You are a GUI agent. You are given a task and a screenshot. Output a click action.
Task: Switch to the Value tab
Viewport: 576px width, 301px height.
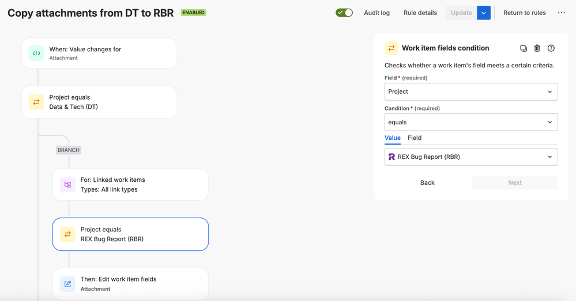tap(392, 138)
